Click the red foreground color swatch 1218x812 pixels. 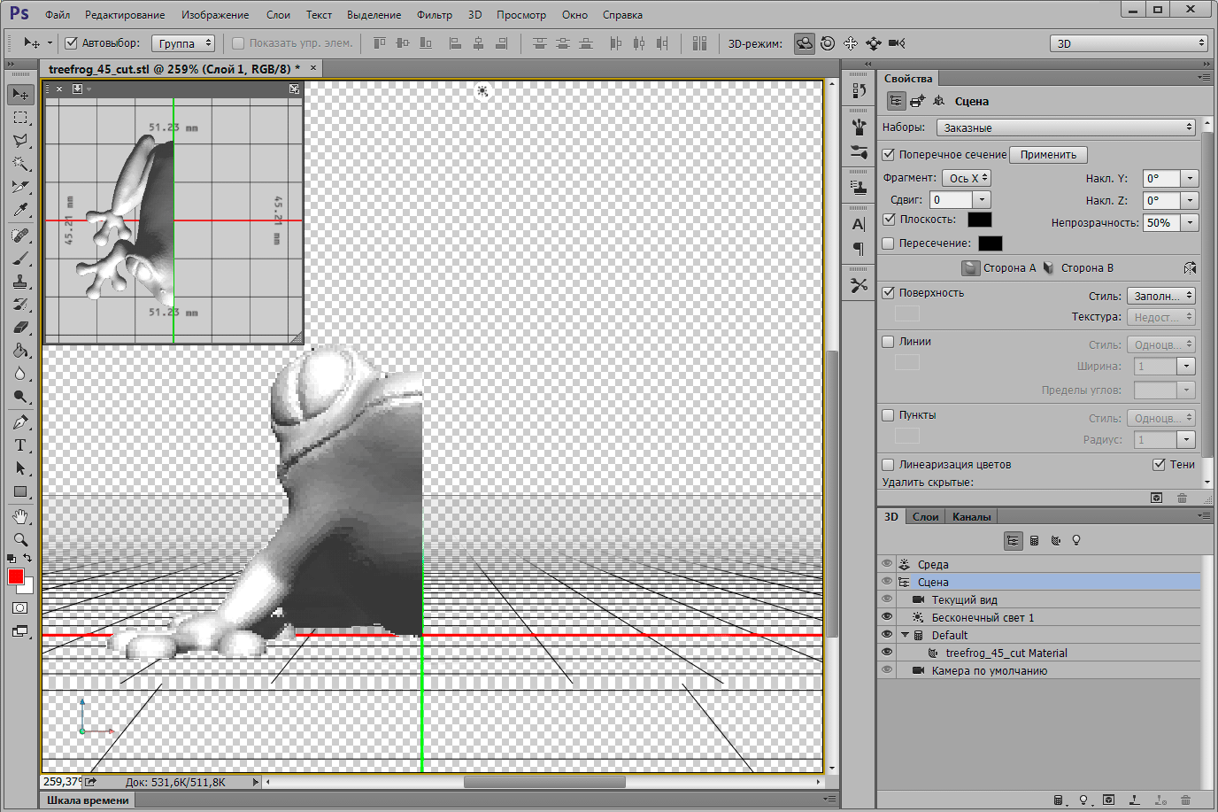[x=15, y=576]
